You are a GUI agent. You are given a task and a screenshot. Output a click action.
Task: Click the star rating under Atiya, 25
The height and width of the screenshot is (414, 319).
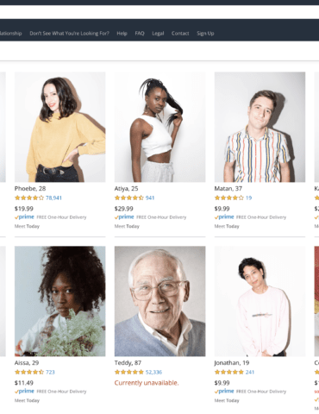coord(129,198)
